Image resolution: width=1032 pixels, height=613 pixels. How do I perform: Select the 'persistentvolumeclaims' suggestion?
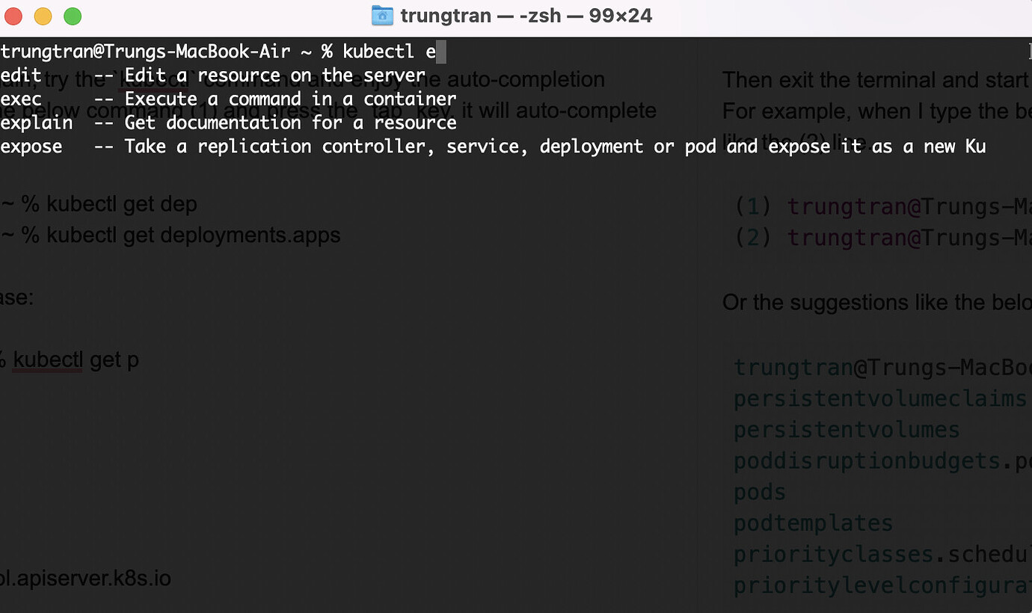click(879, 398)
